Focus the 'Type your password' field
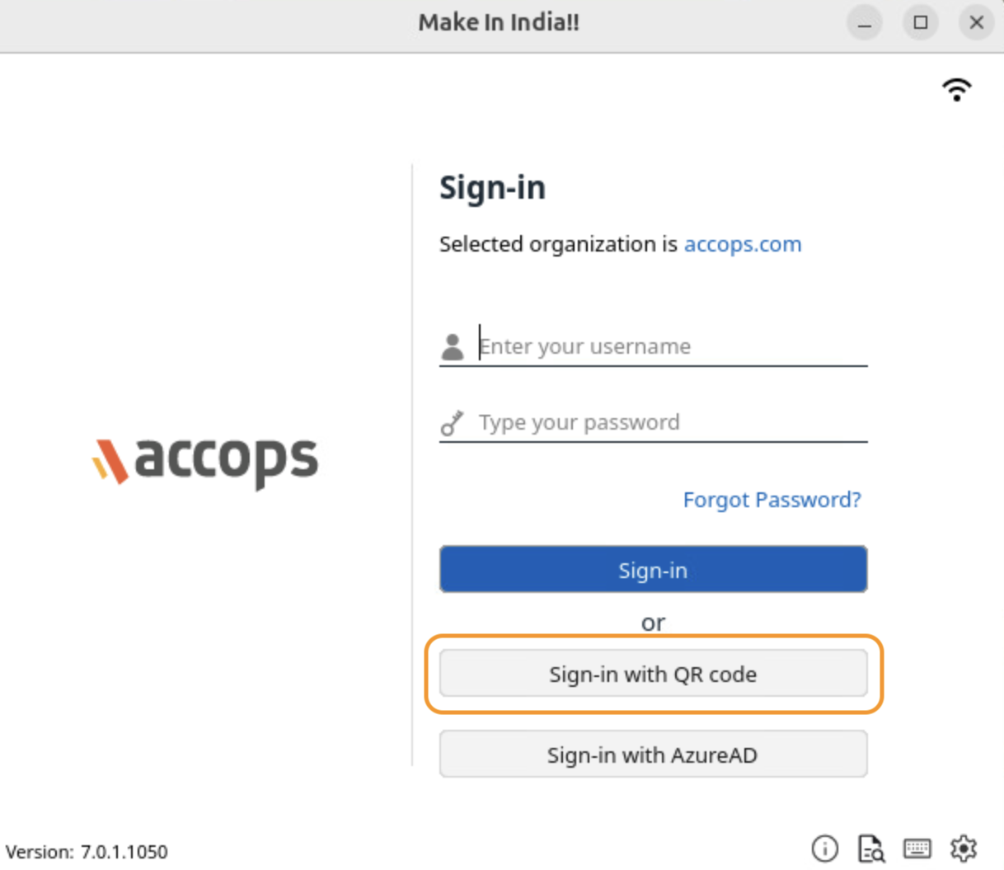1004x870 pixels. [672, 422]
